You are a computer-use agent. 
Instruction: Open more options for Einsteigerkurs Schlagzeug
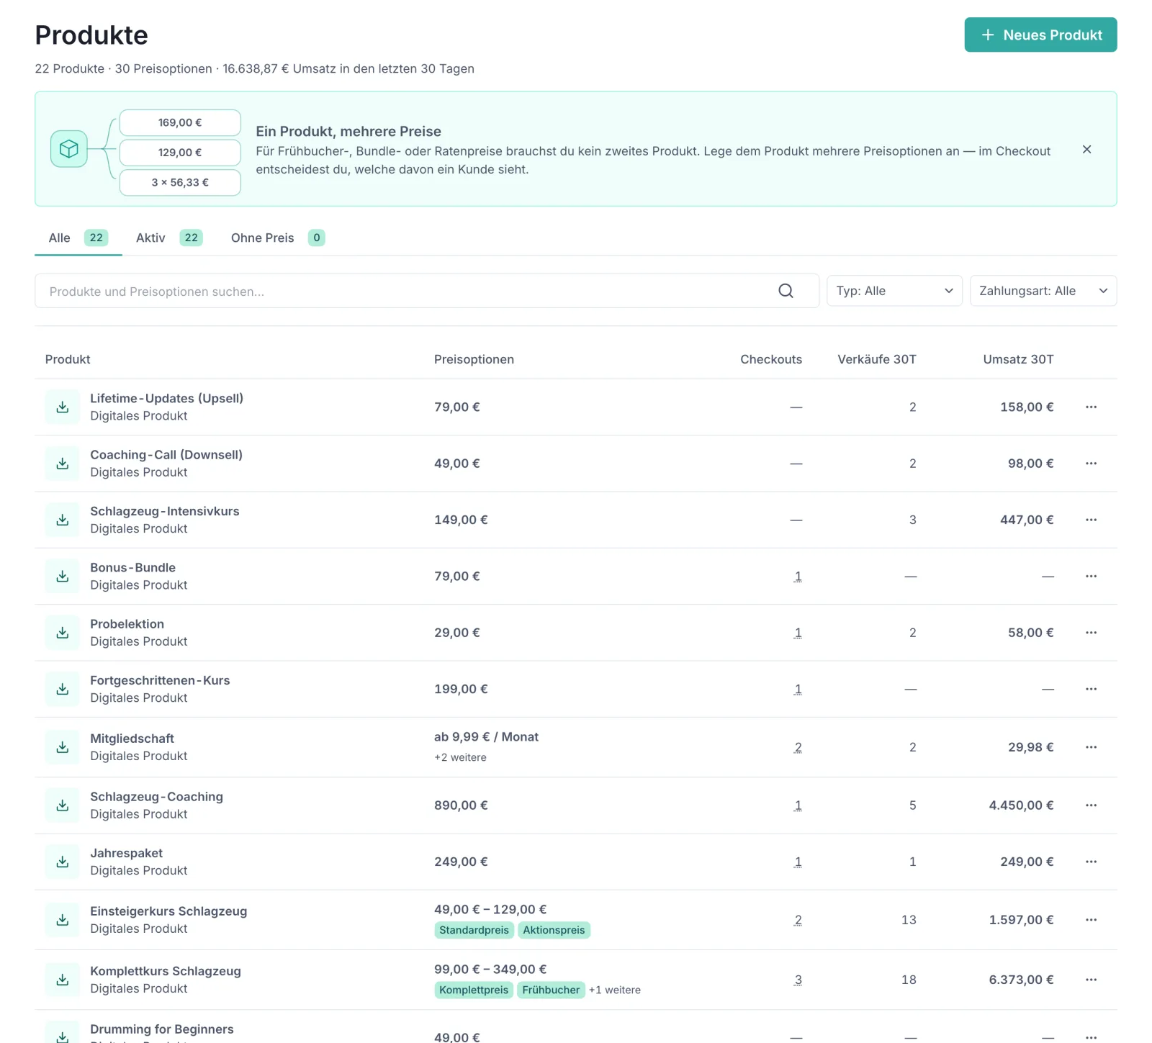point(1091,920)
